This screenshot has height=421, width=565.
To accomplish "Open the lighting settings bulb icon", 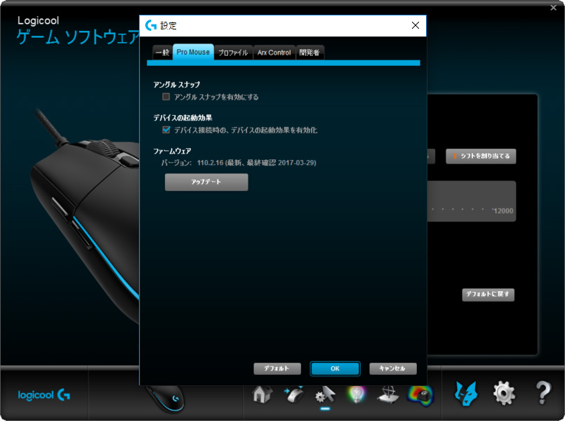I will (x=357, y=394).
